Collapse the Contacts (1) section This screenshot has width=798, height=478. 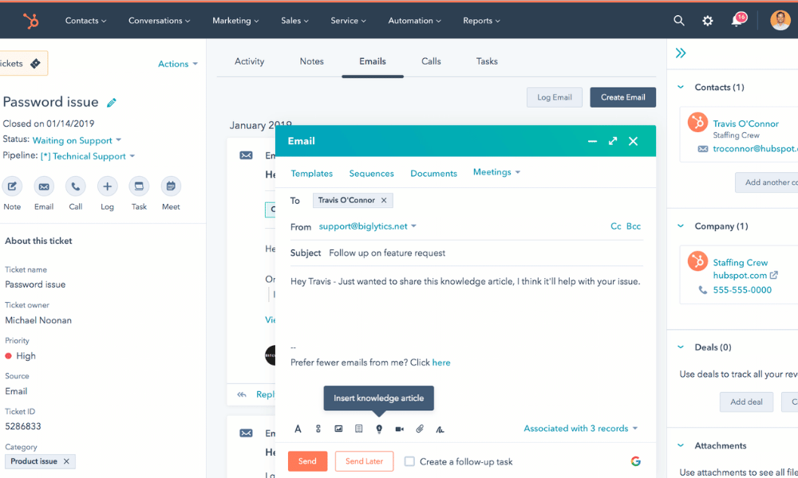(x=681, y=88)
